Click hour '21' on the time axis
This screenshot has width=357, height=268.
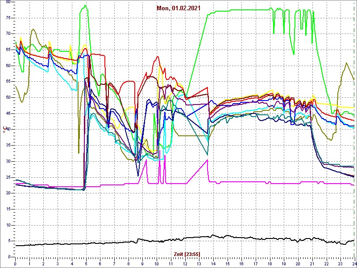(312, 264)
